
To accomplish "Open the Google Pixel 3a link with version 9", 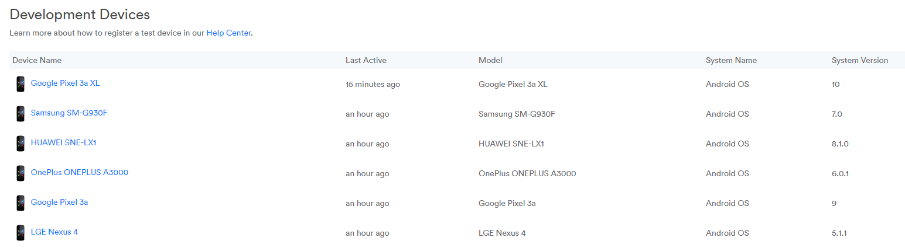I will tap(59, 202).
